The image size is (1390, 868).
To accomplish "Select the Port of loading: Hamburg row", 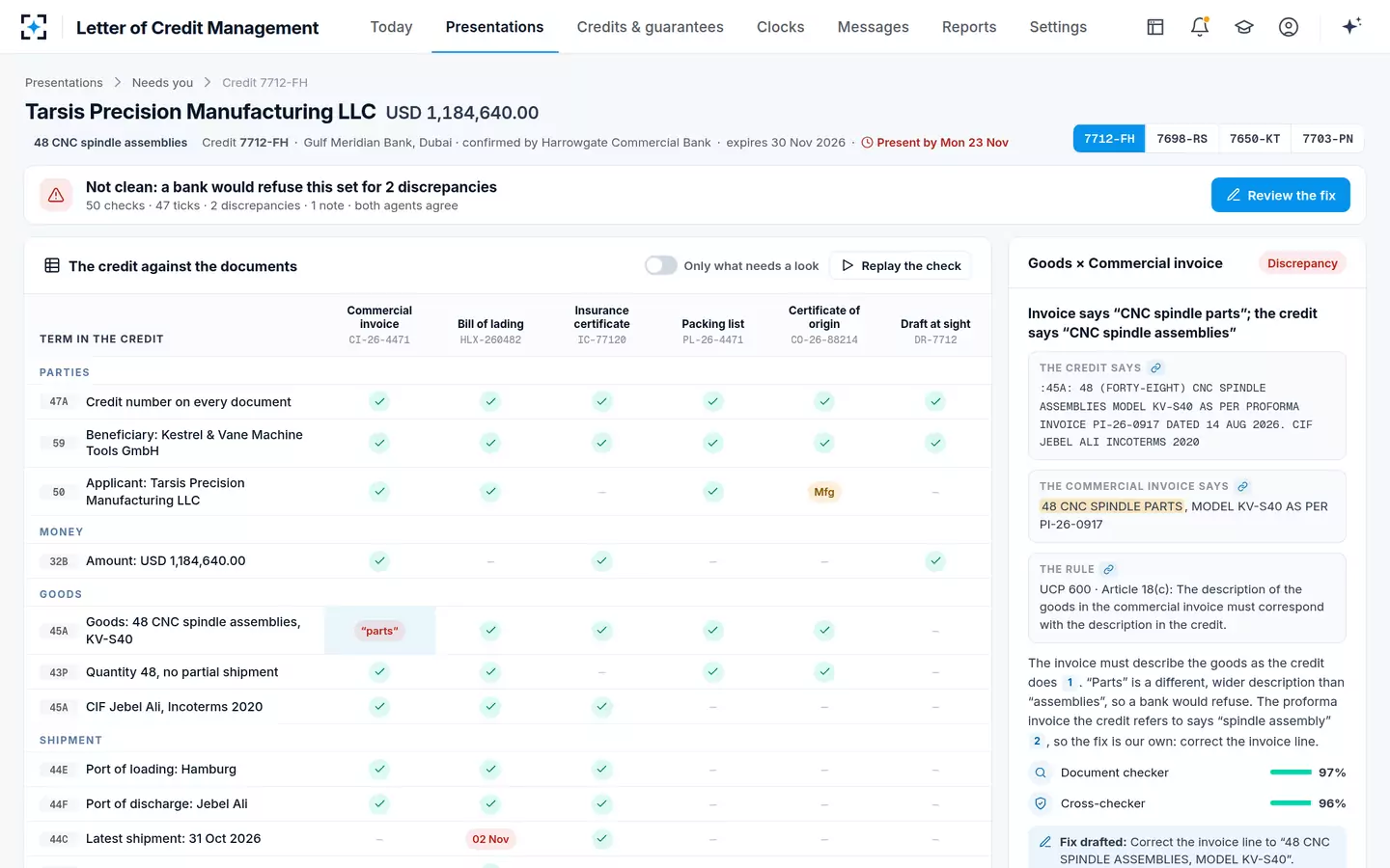I will (508, 770).
